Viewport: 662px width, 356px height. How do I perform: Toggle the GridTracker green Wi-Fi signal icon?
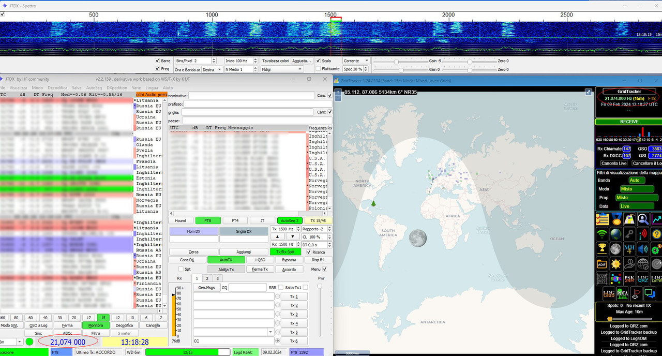click(602, 234)
